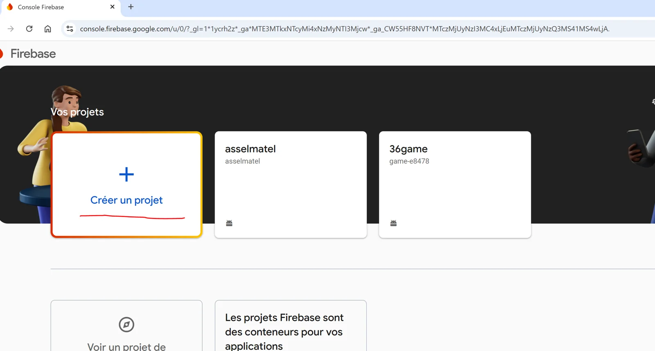Image resolution: width=655 pixels, height=351 pixels.
Task: Open 'Voir un projet de' demo card text
Action: click(x=126, y=346)
